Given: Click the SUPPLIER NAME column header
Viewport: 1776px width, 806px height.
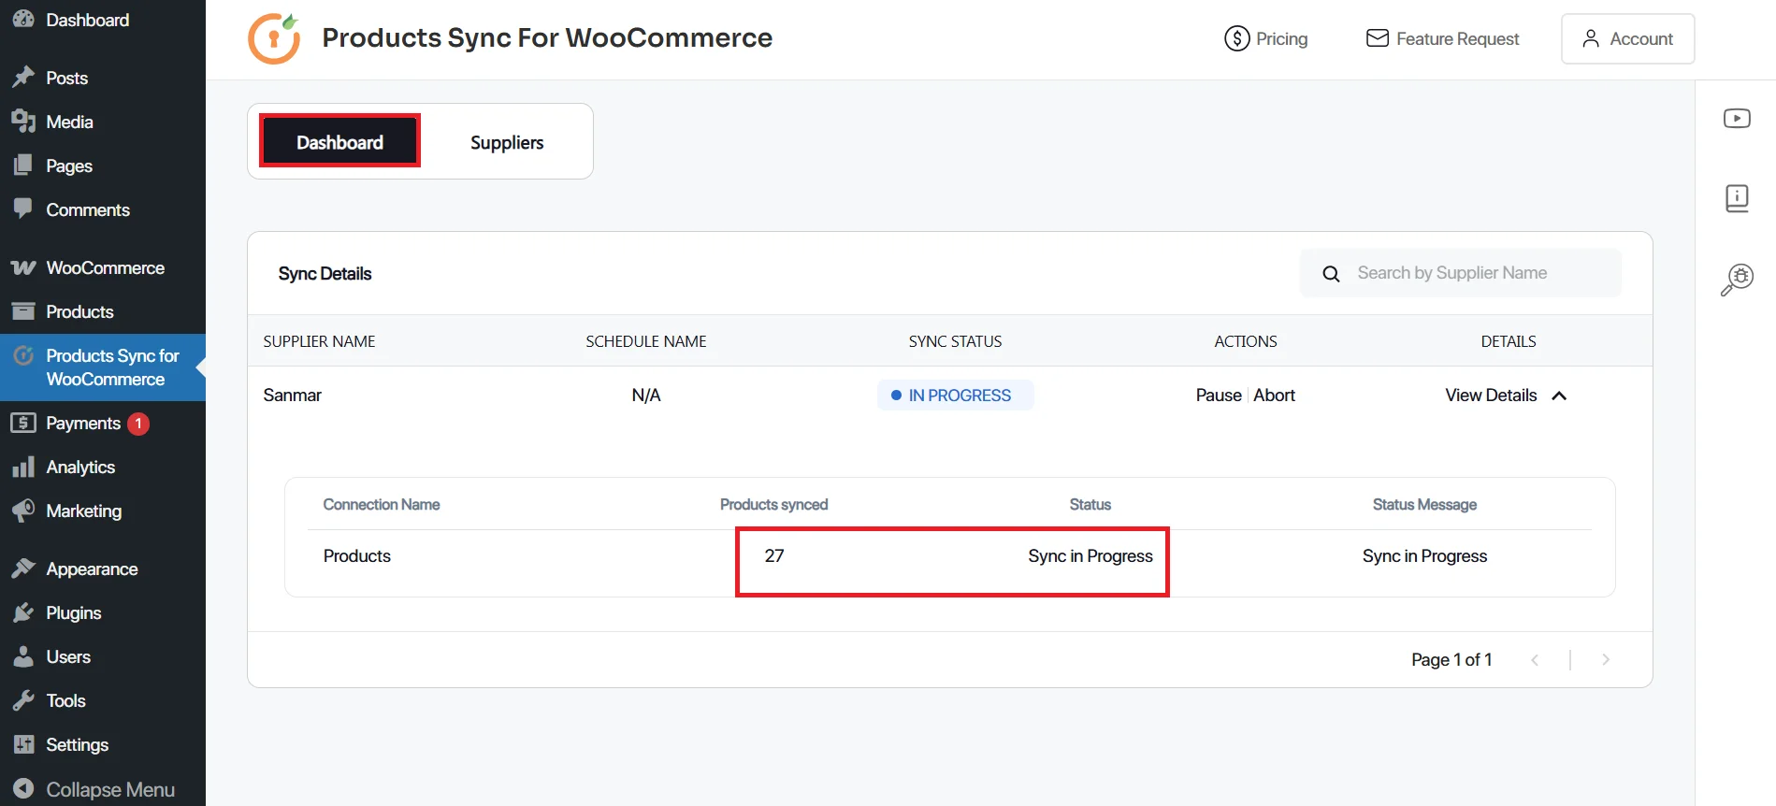Looking at the screenshot, I should 319,341.
